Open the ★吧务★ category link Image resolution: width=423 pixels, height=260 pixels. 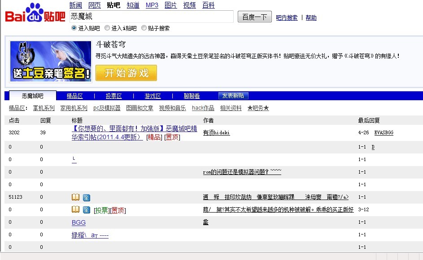pyautogui.click(x=258, y=108)
